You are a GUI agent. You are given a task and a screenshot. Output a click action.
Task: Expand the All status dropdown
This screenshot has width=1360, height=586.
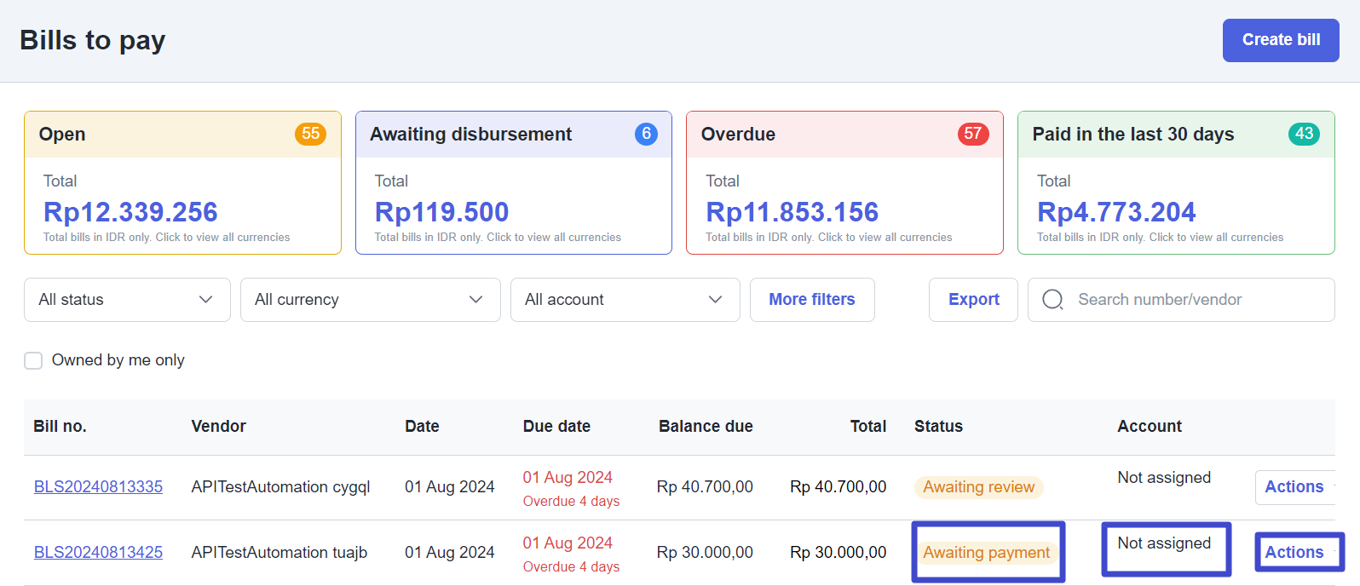click(127, 300)
